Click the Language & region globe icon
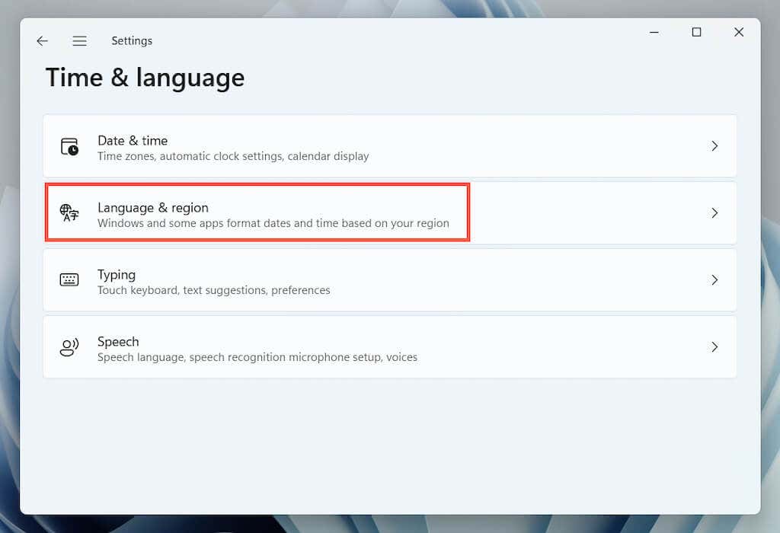The width and height of the screenshot is (780, 533). [69, 212]
